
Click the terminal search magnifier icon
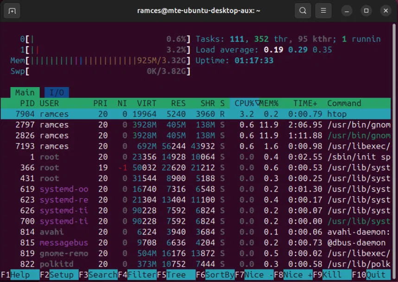303,11
